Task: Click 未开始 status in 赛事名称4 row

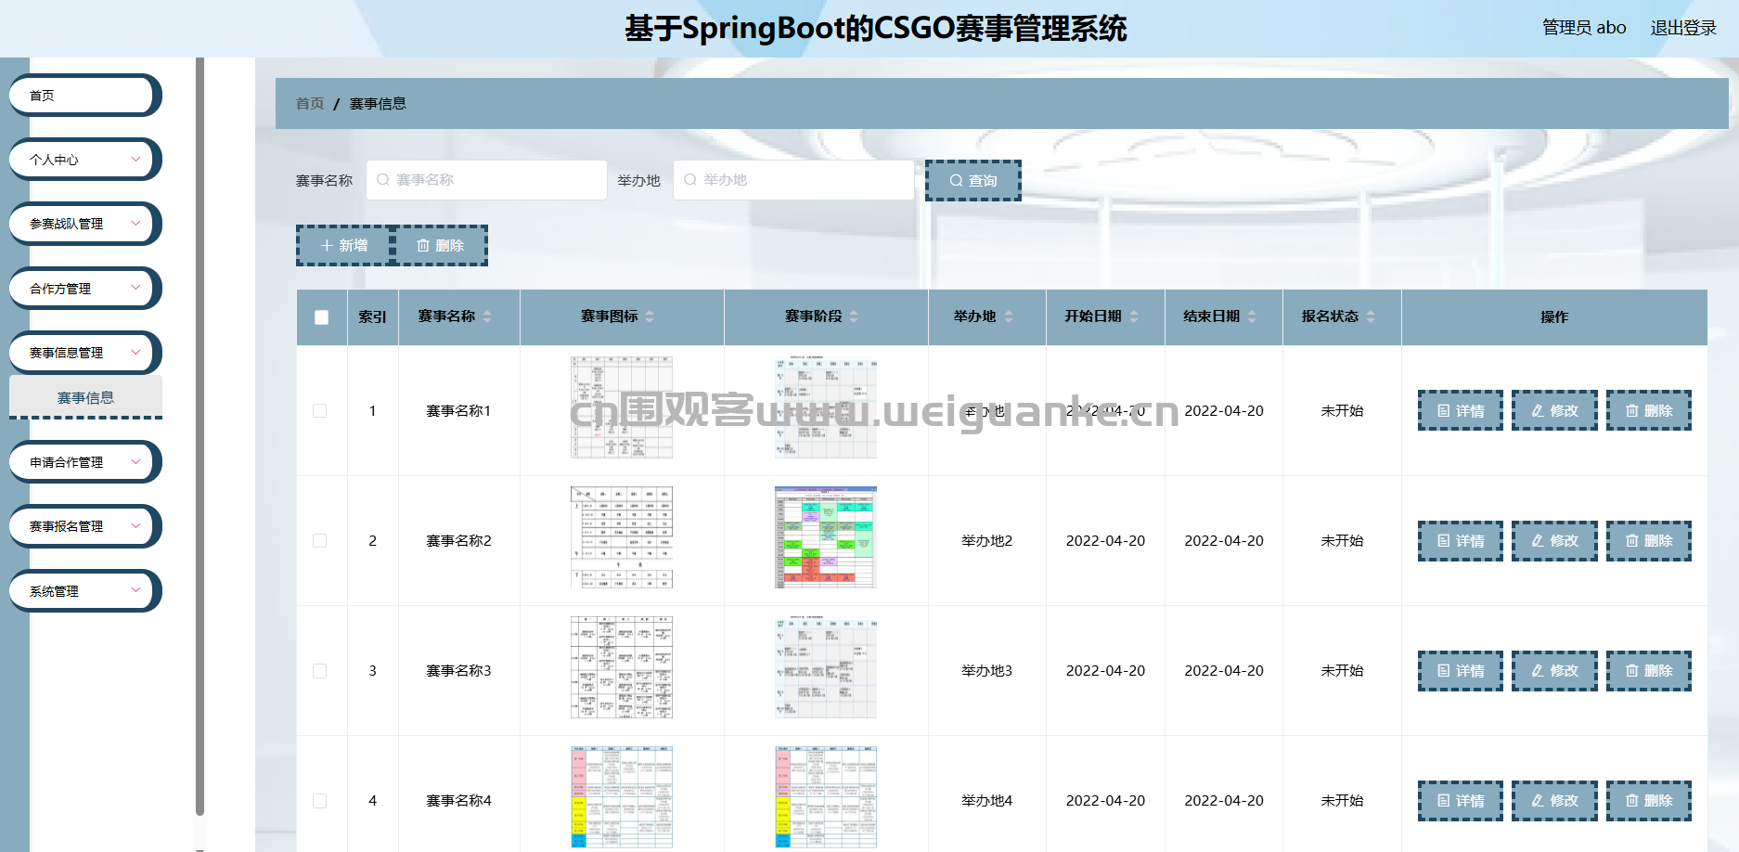Action: pyautogui.click(x=1342, y=800)
